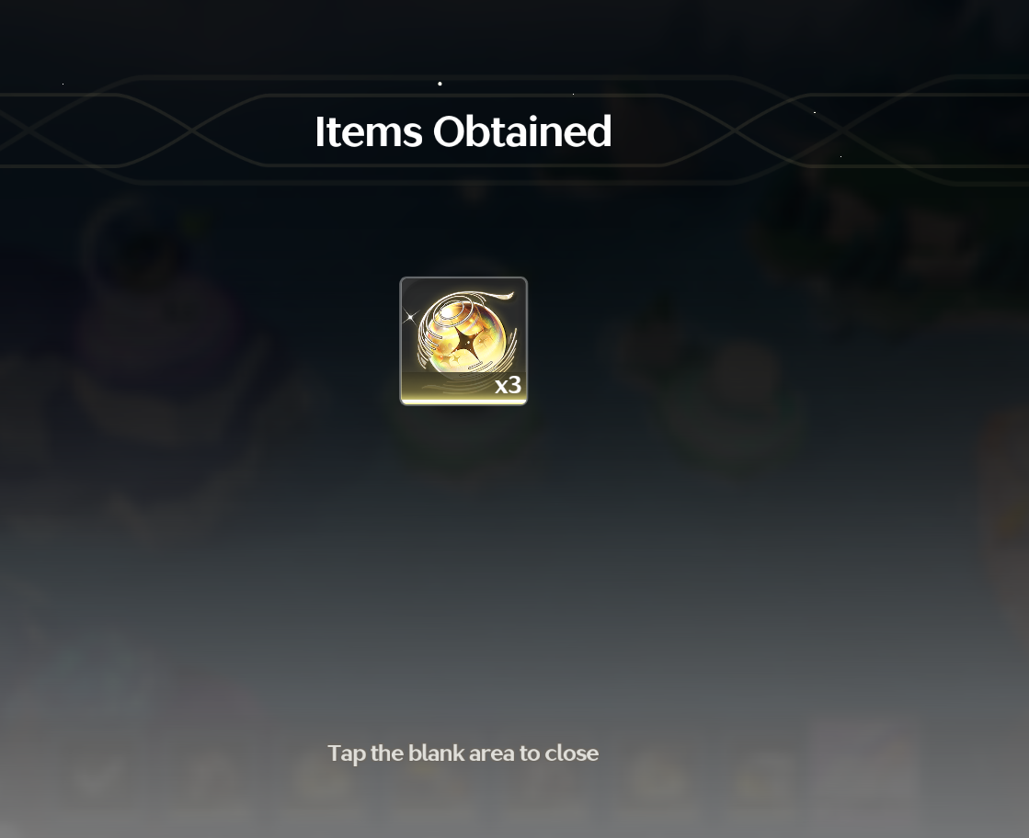Tap the blank area right of the item tile
The height and width of the screenshot is (838, 1029).
click(722, 341)
